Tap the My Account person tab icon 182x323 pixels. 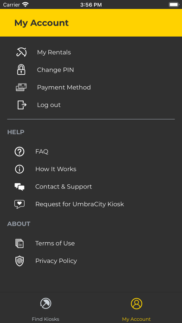[136, 304]
